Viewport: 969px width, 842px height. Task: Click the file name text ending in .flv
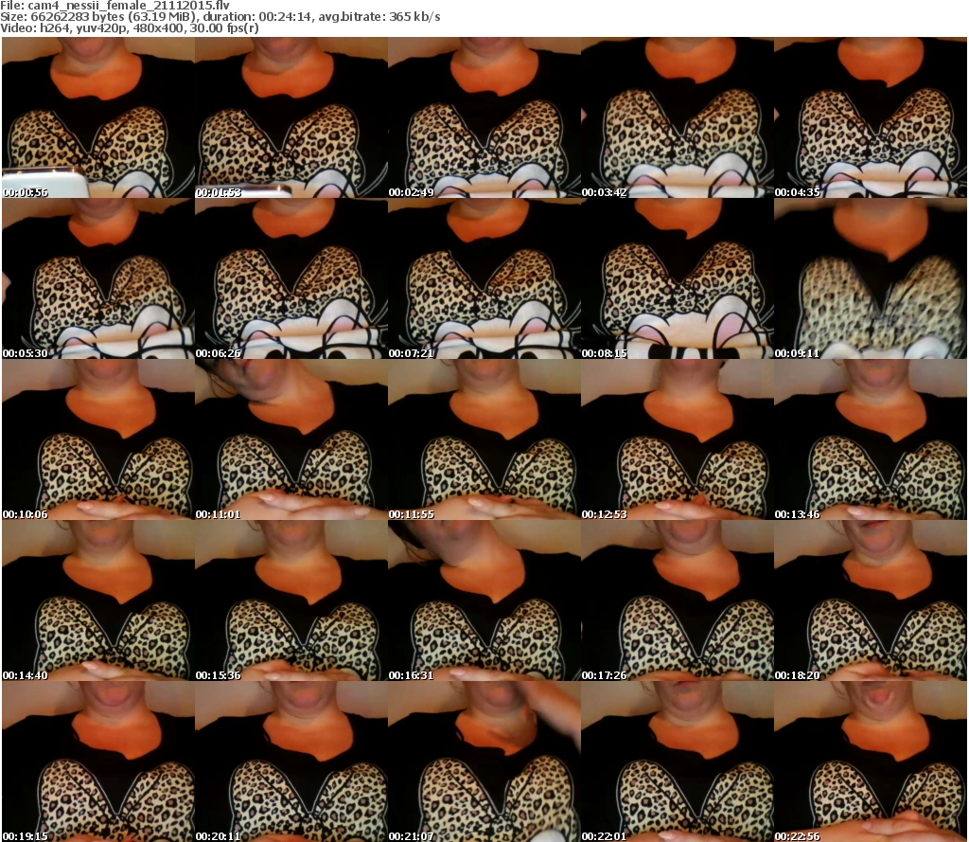129,6
